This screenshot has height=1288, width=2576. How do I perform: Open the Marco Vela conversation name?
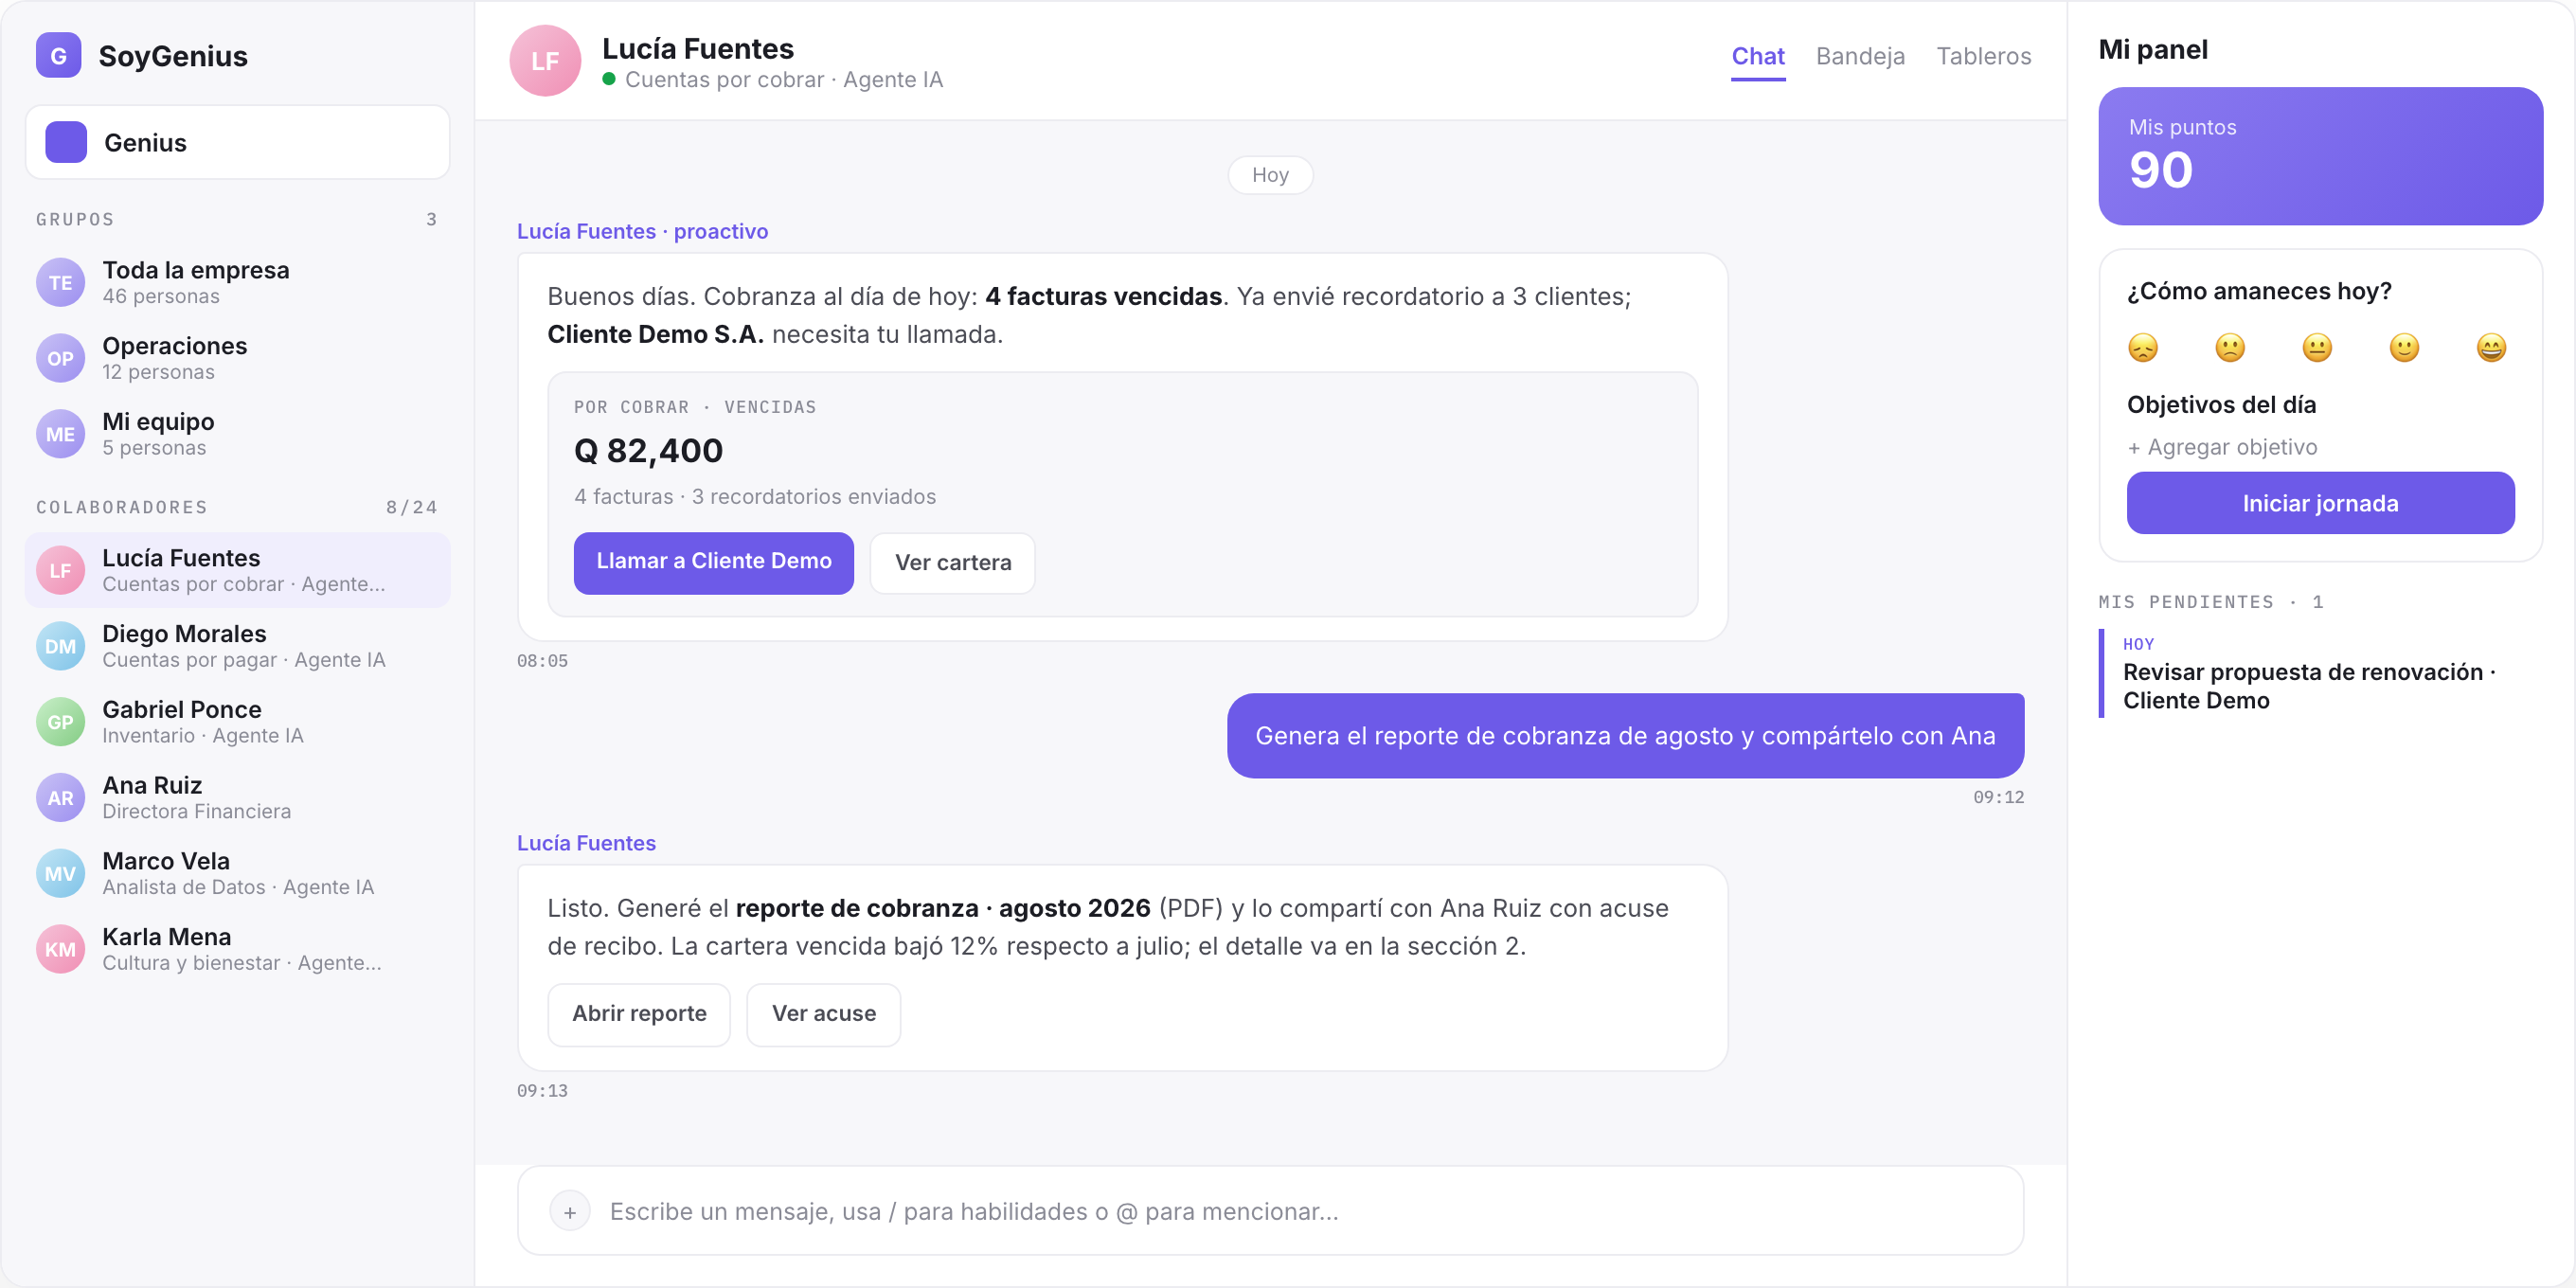coord(166,861)
